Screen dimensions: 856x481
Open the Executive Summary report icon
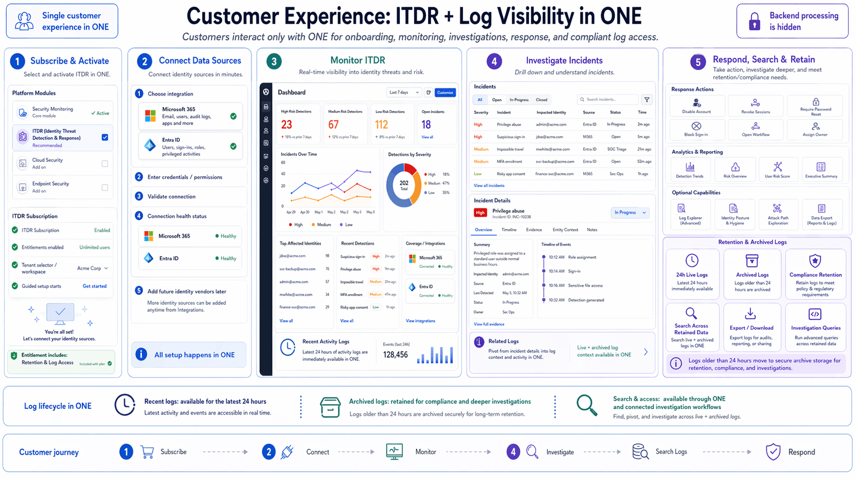click(x=821, y=167)
